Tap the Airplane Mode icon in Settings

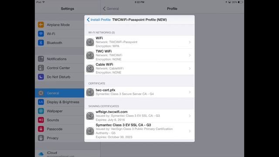pyautogui.click(x=41, y=25)
